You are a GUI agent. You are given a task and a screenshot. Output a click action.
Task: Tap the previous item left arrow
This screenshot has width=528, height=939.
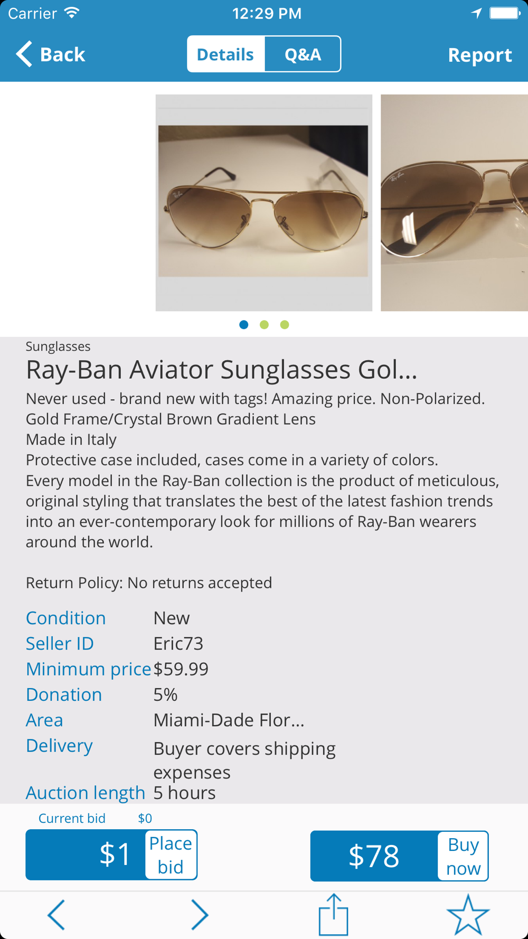click(56, 915)
